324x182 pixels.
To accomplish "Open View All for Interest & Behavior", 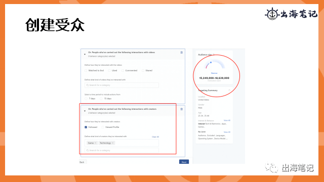I will [227, 120].
